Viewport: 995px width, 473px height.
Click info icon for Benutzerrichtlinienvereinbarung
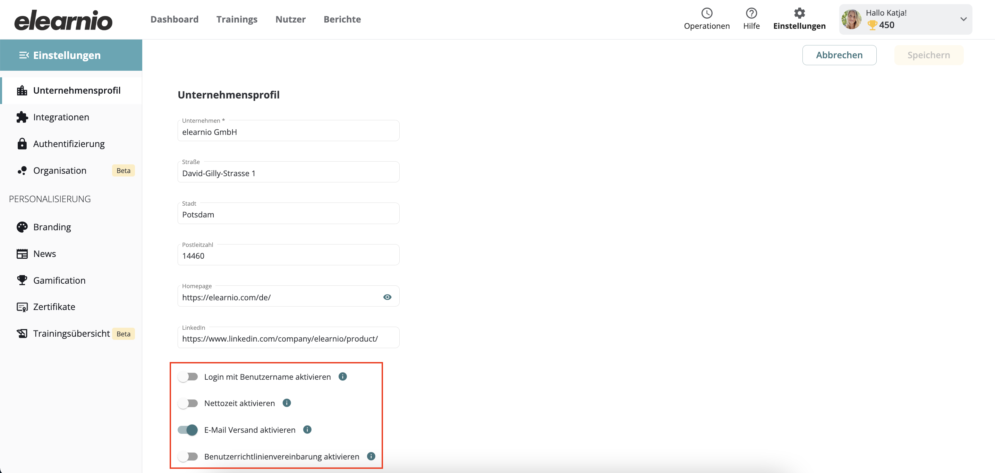(371, 456)
